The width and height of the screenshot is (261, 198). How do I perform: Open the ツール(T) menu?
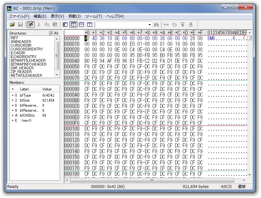(93, 16)
